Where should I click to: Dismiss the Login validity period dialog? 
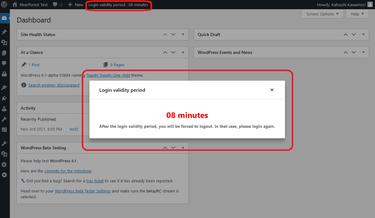click(272, 90)
